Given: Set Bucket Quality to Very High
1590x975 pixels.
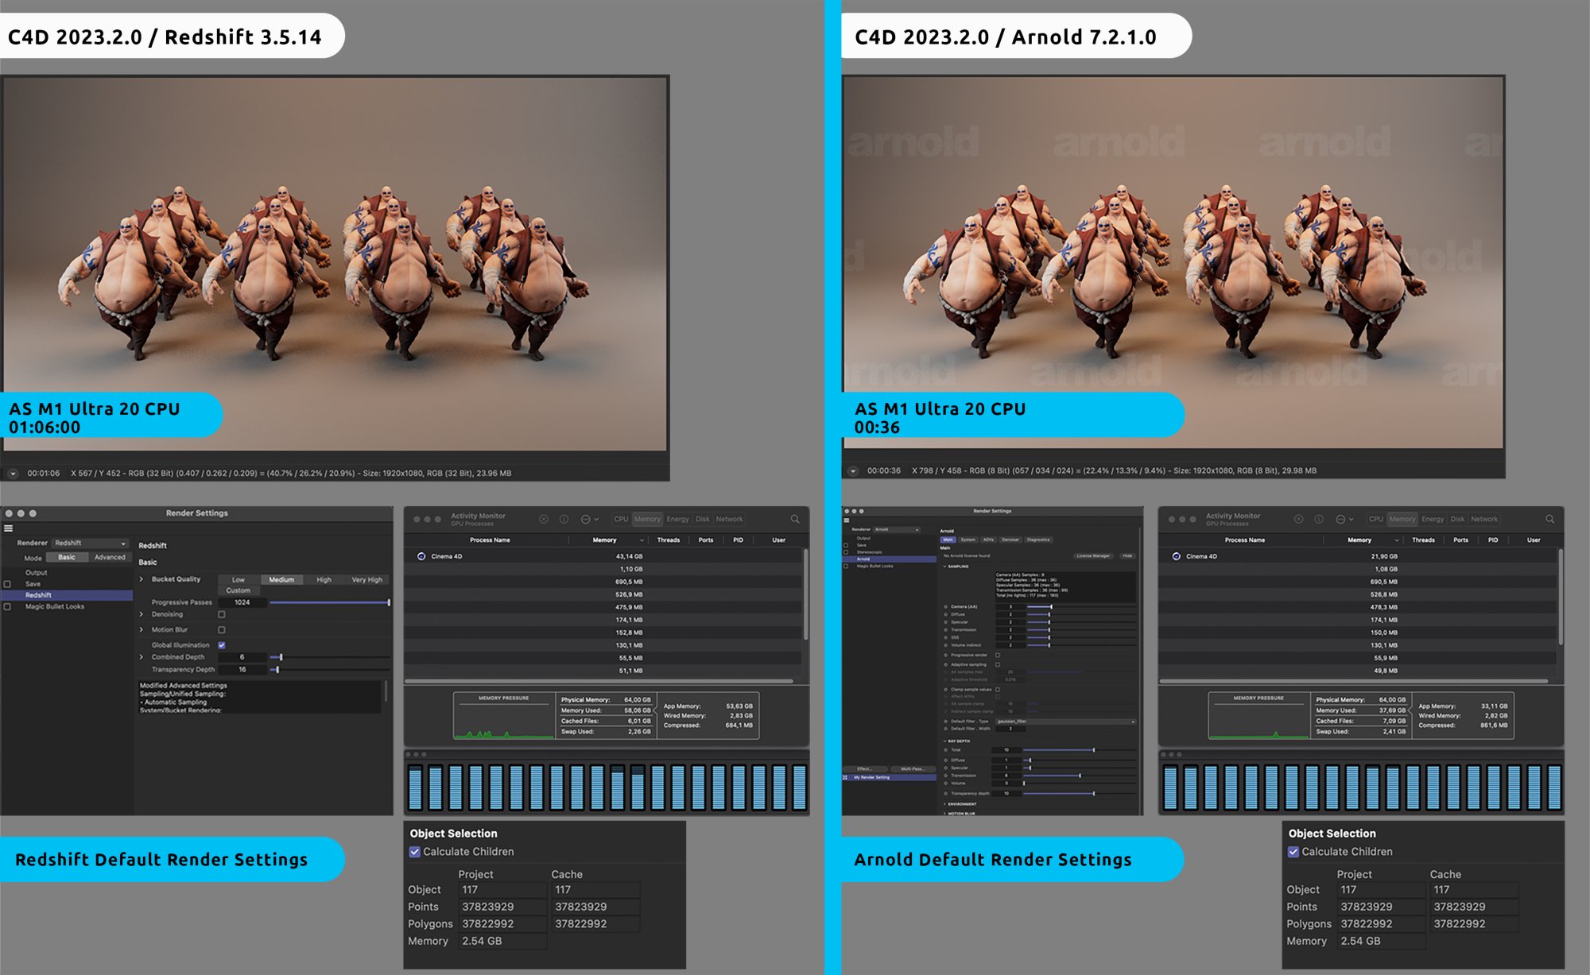Looking at the screenshot, I should [x=366, y=580].
